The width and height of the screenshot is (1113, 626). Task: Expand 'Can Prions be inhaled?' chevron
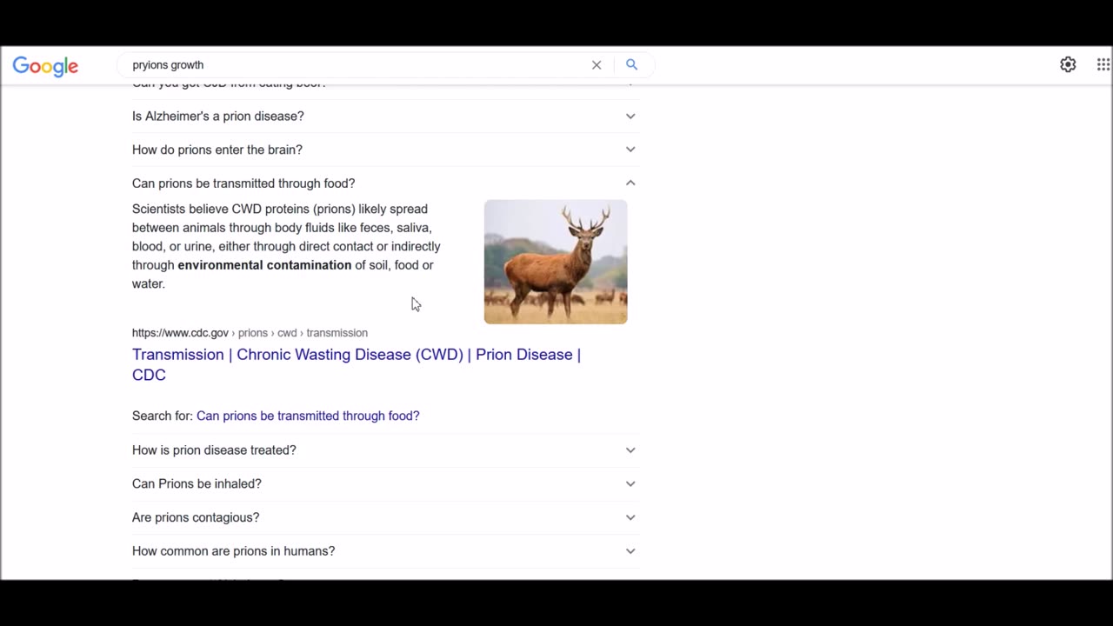point(630,483)
